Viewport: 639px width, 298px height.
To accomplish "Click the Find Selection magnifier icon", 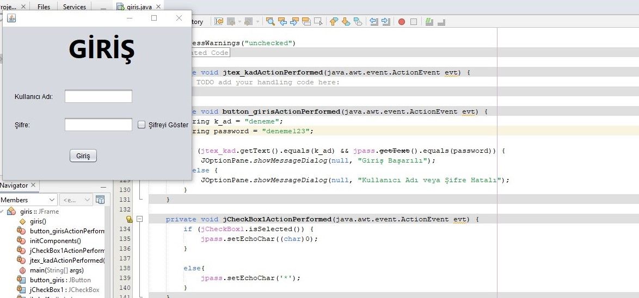I will click(x=270, y=22).
